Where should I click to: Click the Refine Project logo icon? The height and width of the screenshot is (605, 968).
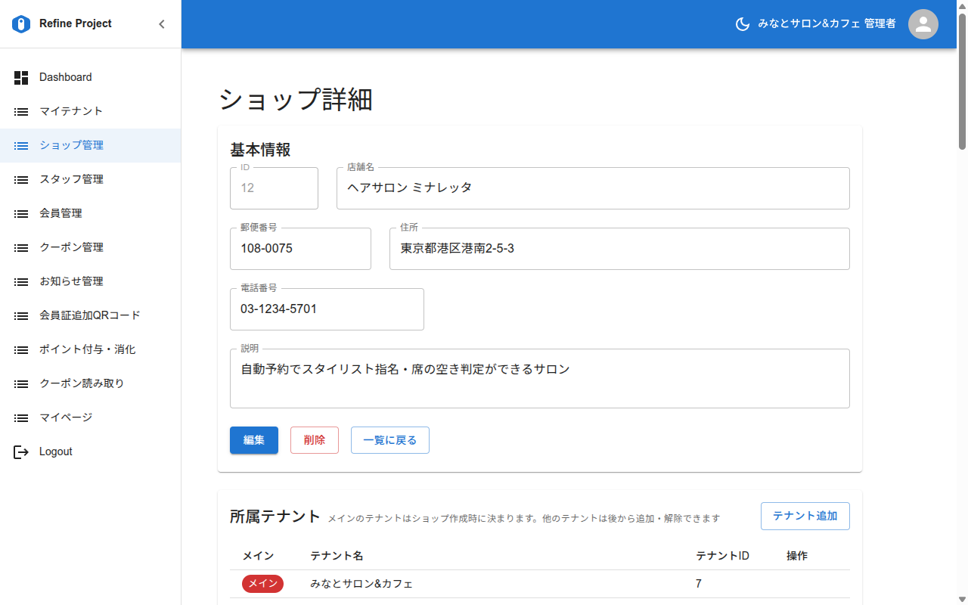(21, 24)
